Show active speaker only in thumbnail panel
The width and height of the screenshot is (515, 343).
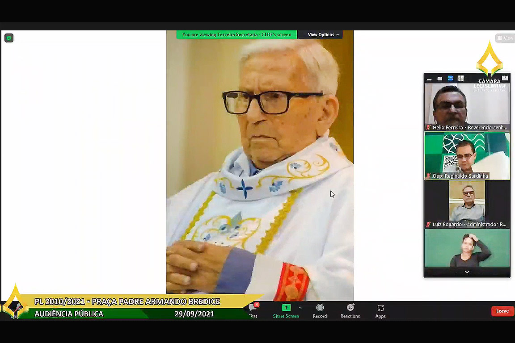(440, 79)
